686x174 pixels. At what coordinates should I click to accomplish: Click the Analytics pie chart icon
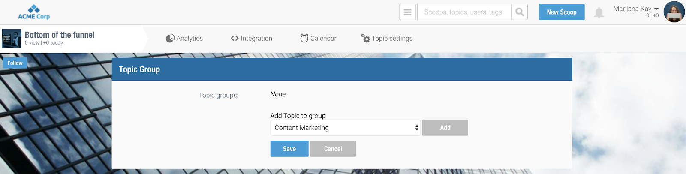(170, 38)
